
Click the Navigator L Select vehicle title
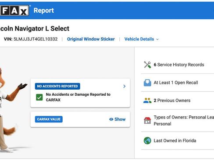(35, 28)
